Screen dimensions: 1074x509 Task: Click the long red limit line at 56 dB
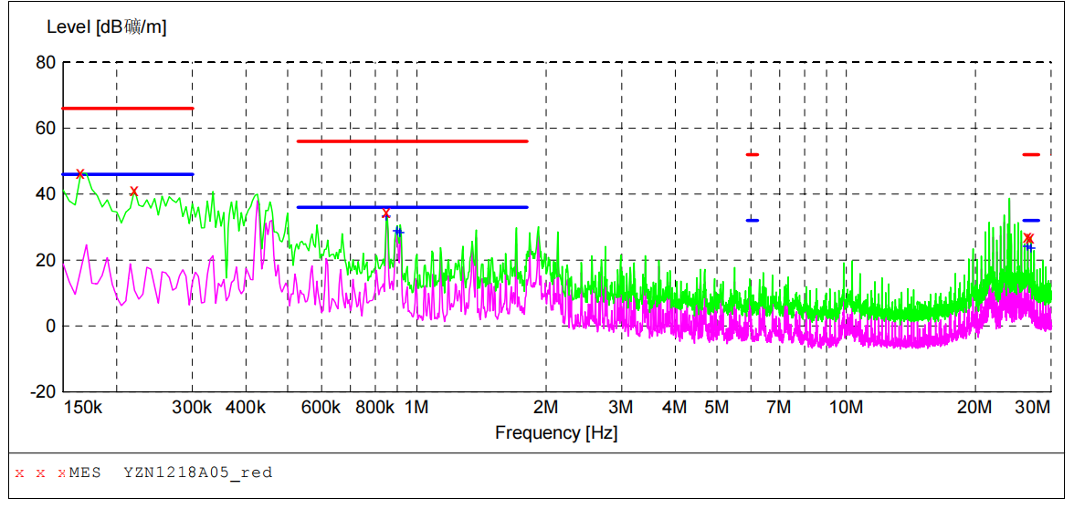pos(412,141)
